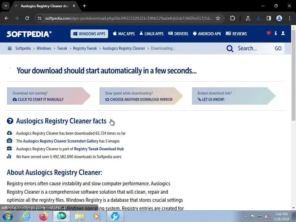
Task: Bookmark this page with the star icon
Action: click(218, 18)
